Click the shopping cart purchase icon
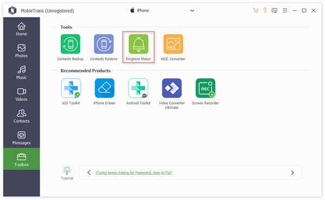The image size is (325, 200). [x=256, y=10]
